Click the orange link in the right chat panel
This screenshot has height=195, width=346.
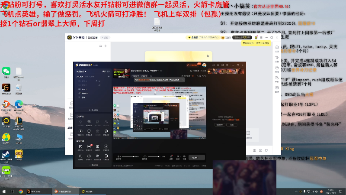coord(231,120)
